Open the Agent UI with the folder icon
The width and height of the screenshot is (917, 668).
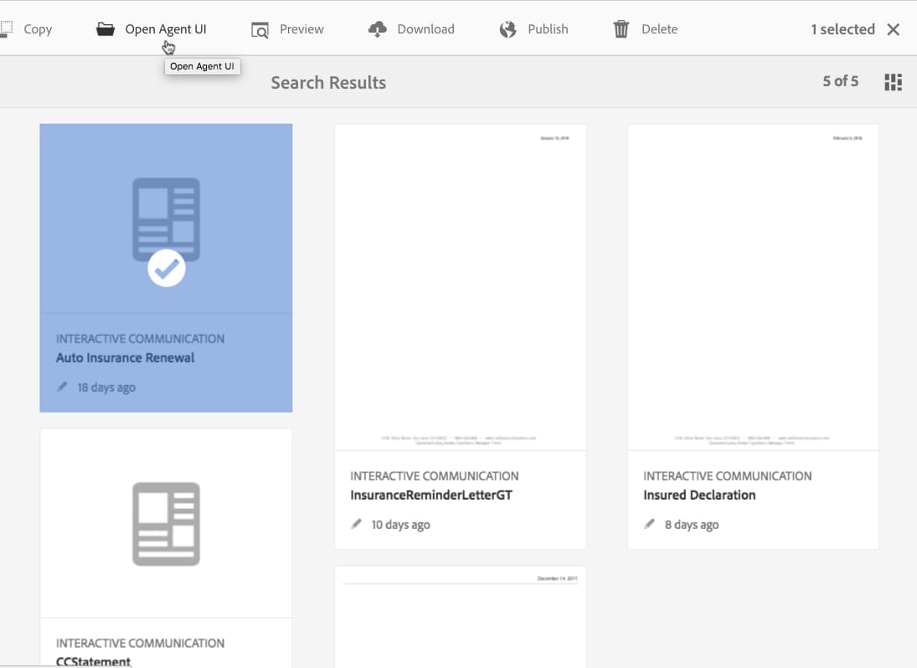pos(105,28)
